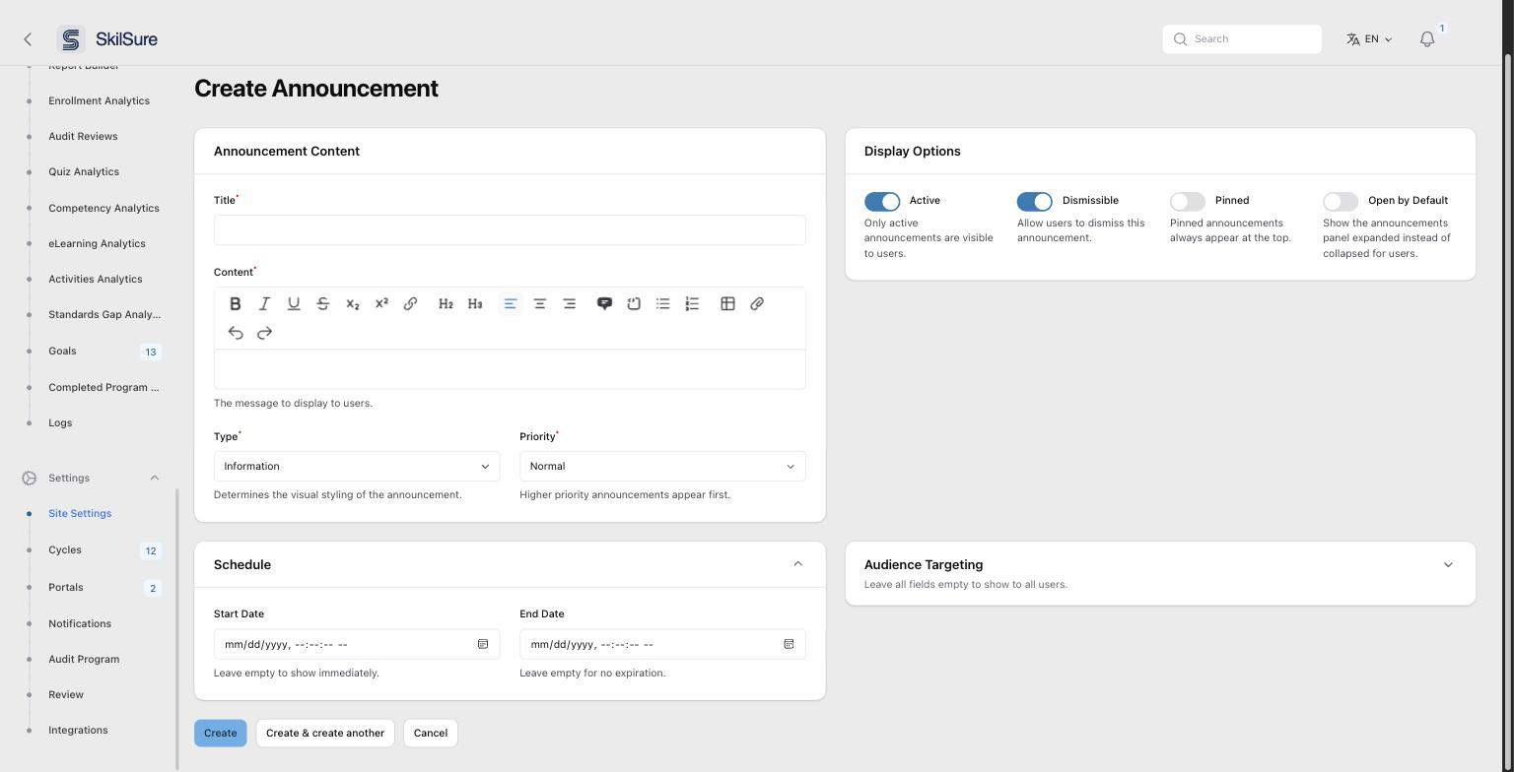The height and width of the screenshot is (772, 1514).
Task: Set Heading 3 style
Action: click(x=475, y=303)
